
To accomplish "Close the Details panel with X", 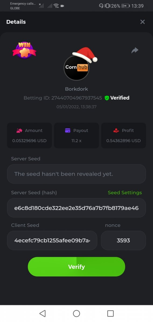I will [143, 22].
